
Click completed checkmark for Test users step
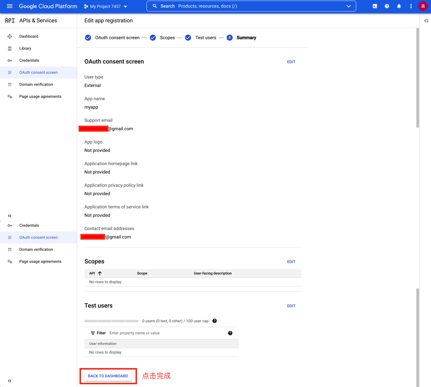click(x=188, y=38)
